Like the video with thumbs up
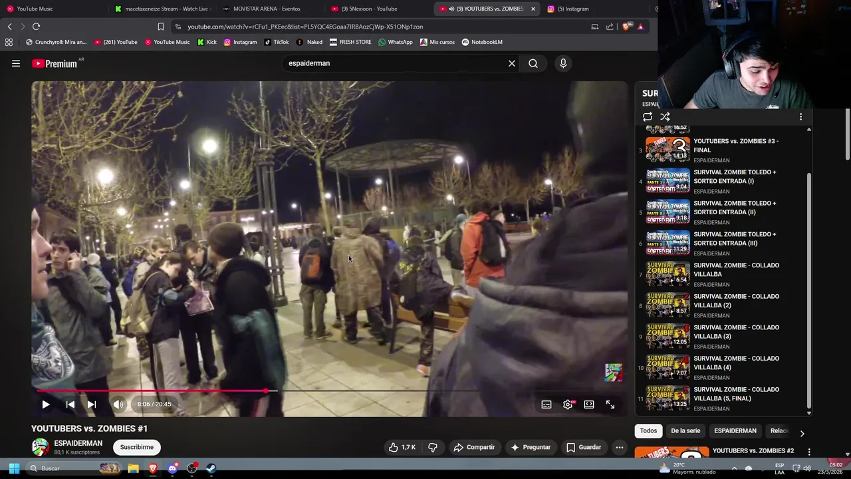The height and width of the screenshot is (479, 851). [x=402, y=447]
